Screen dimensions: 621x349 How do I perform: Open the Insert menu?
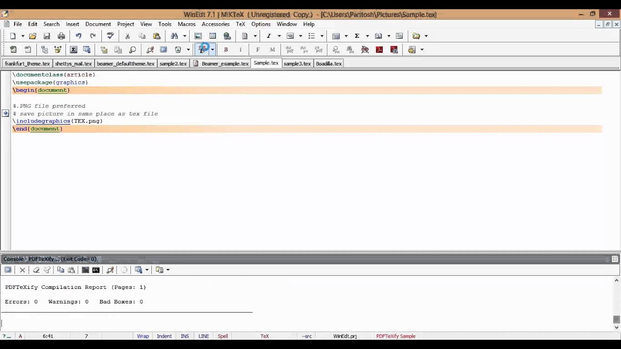(x=72, y=24)
